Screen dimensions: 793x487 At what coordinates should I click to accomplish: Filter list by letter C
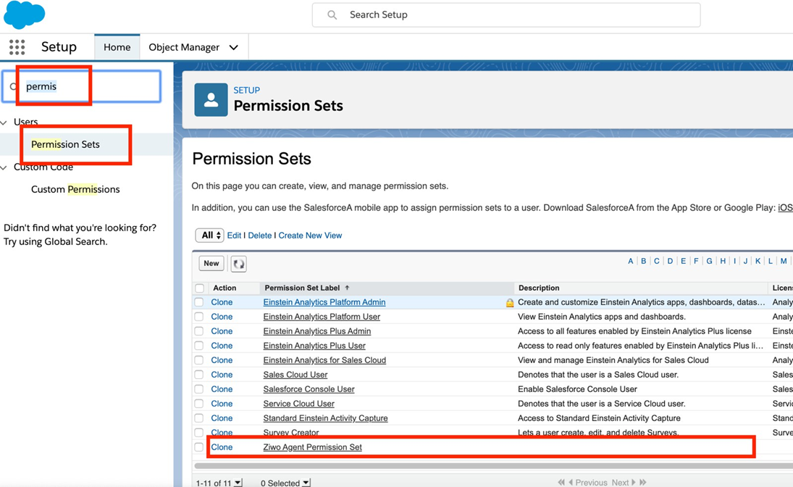(x=656, y=261)
